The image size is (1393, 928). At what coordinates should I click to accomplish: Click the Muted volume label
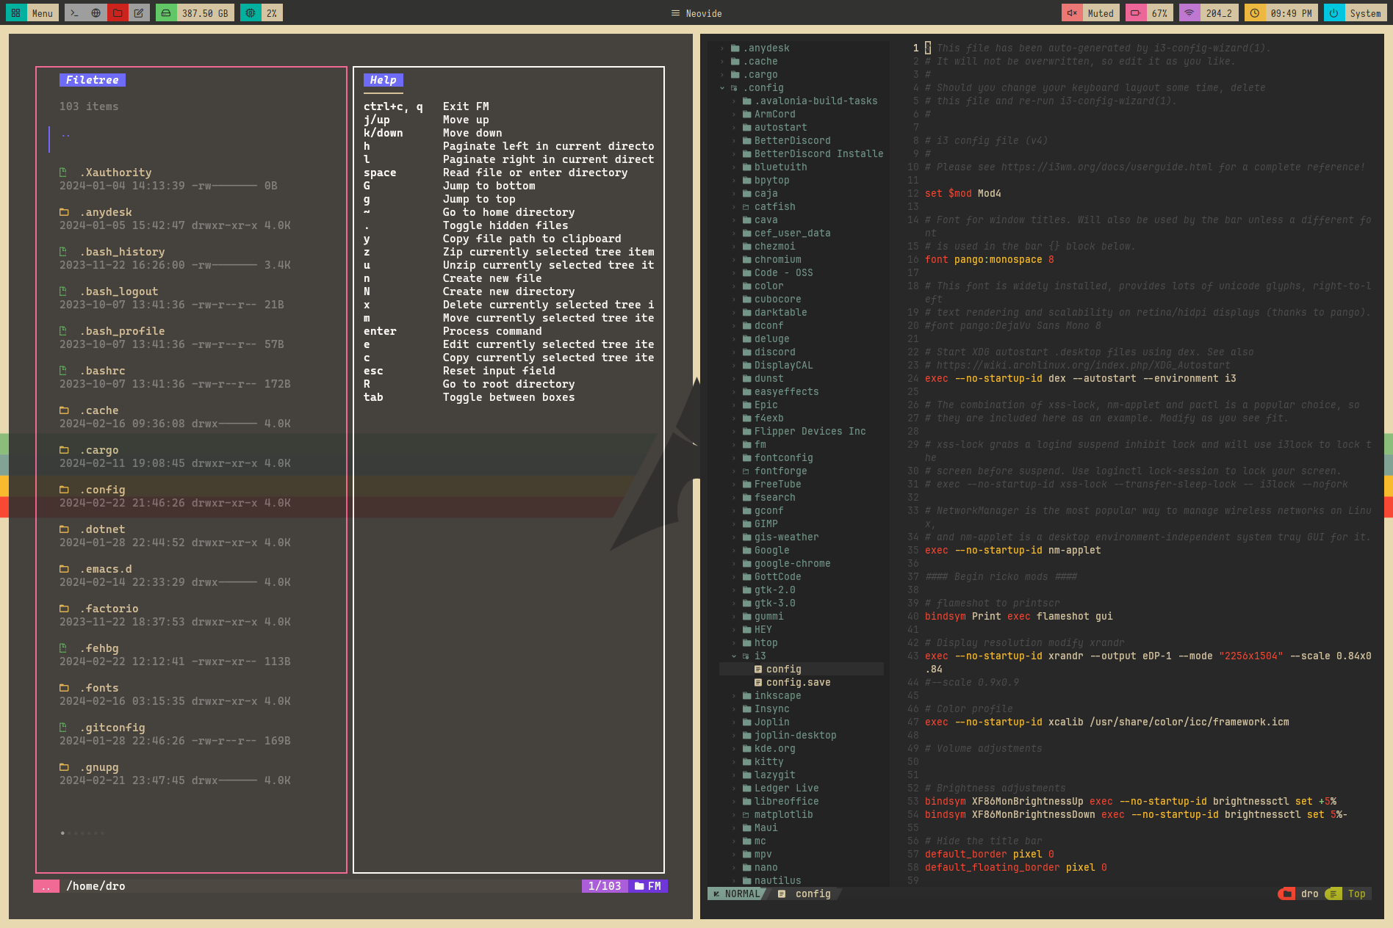pos(1101,13)
